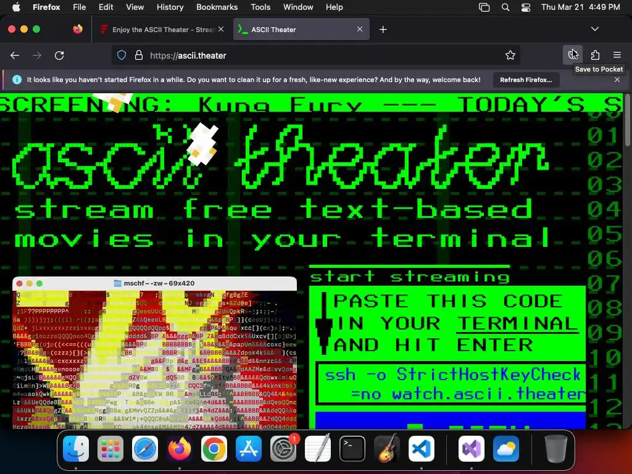Close the ASCII Theater tab
This screenshot has width=632, height=474.
360,29
